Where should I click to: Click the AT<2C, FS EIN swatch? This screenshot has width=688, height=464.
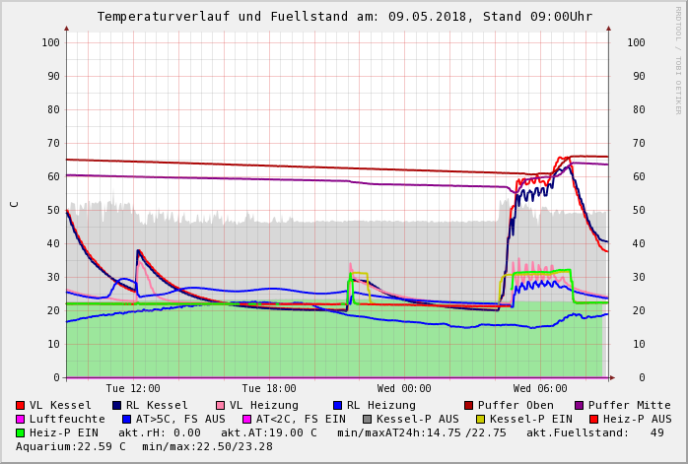(247, 420)
